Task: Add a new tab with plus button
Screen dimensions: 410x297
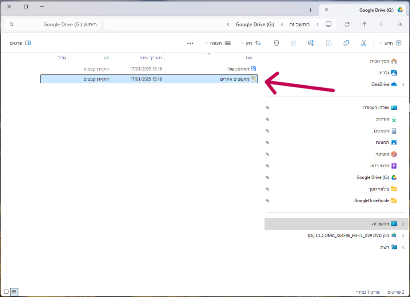Action: point(310,10)
